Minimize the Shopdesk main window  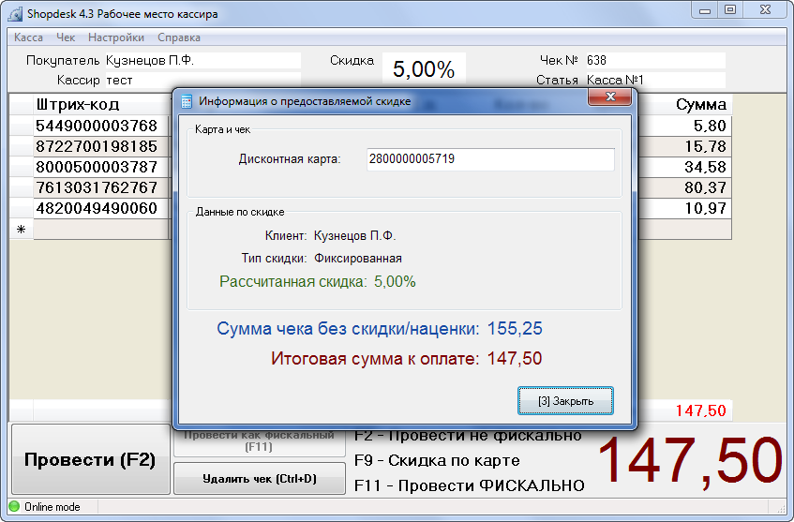tap(705, 10)
